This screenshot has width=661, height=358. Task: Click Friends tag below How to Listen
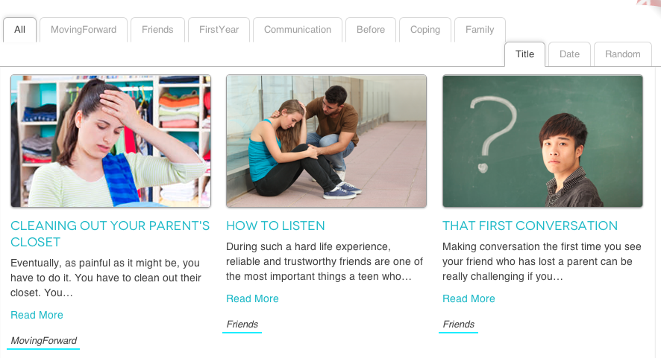[242, 325]
